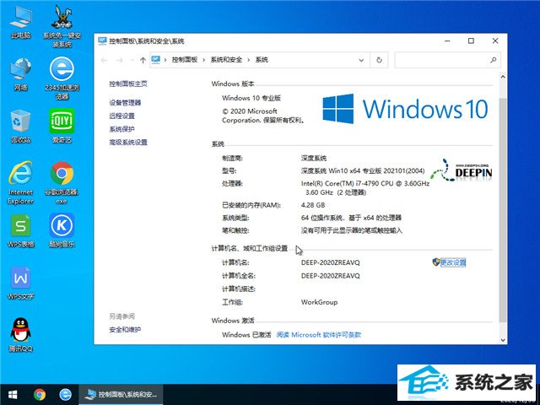Open the 回收站 recycle bin icon
540x405 pixels.
tap(20, 127)
